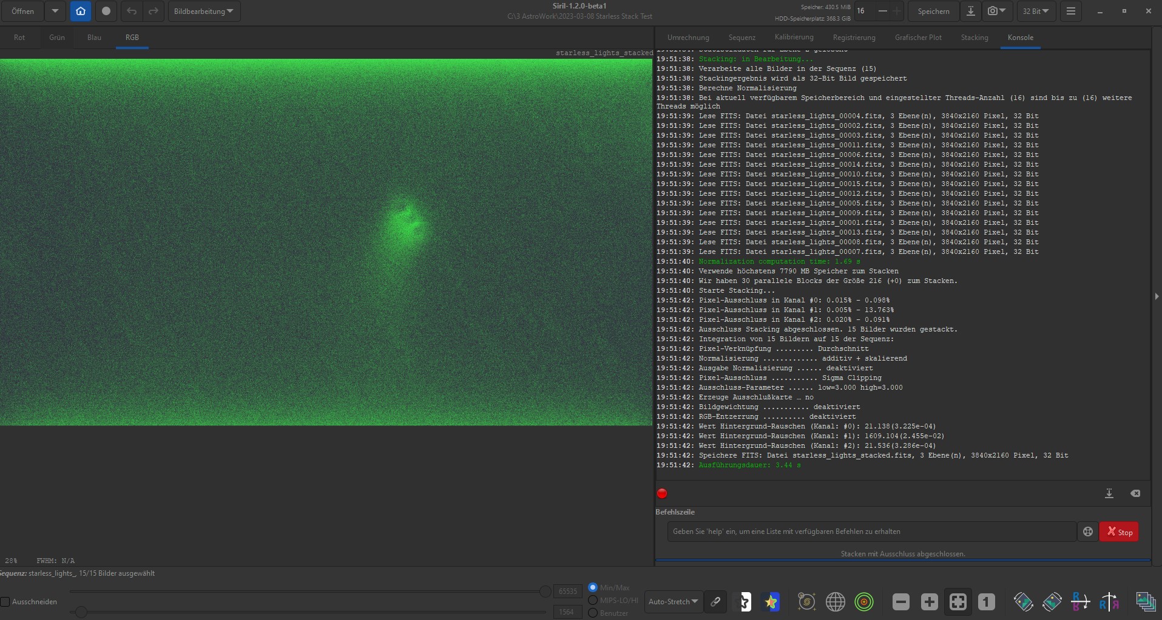Image resolution: width=1162 pixels, height=620 pixels.
Task: Increase thread count with the plus stepper
Action: (897, 11)
